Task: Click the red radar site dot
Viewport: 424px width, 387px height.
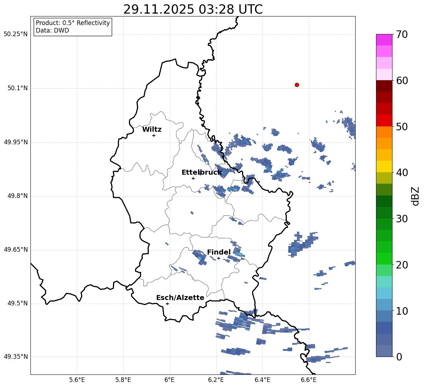Action: click(297, 85)
